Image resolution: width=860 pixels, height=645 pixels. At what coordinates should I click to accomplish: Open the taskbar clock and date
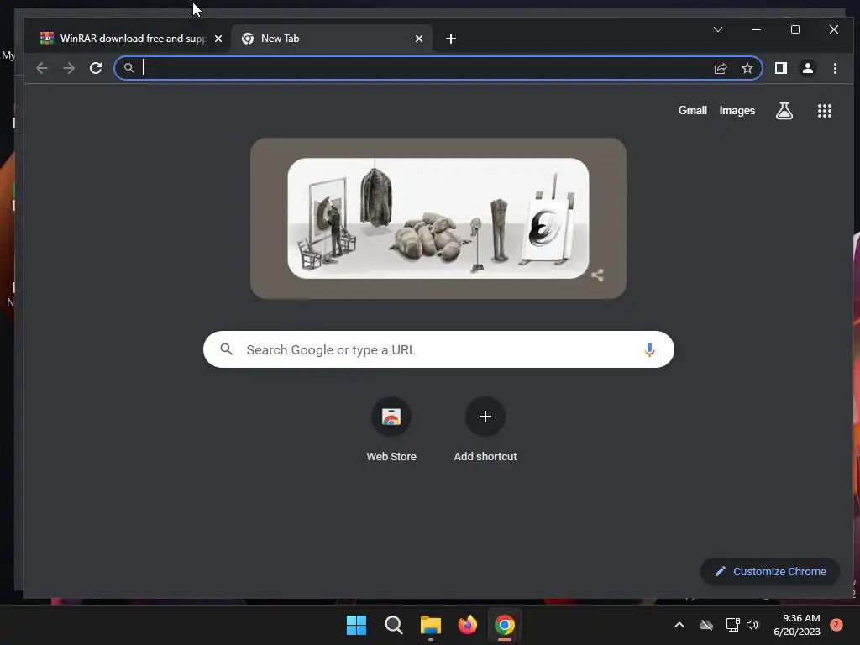coord(797,625)
